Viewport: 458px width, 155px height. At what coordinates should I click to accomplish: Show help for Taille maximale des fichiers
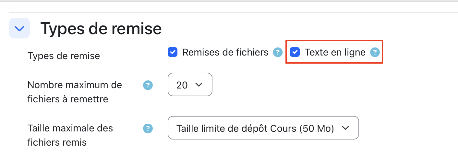click(x=148, y=128)
